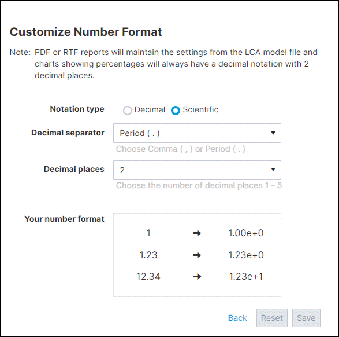Click the 1.23e+1 preview value
Viewport: 339px width, 337px height.
[x=246, y=277]
